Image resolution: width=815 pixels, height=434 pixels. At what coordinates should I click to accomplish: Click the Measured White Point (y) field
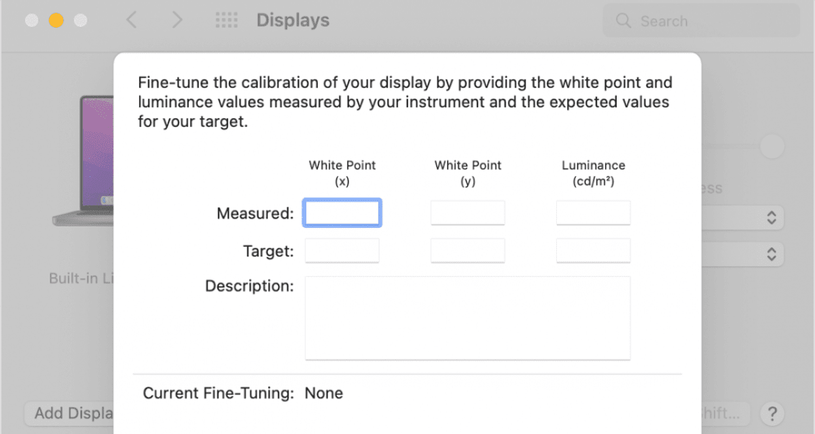[467, 213]
